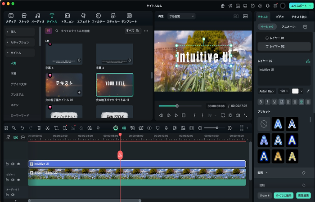Toggle visibility eye on Intuitive UI track

coord(18,164)
